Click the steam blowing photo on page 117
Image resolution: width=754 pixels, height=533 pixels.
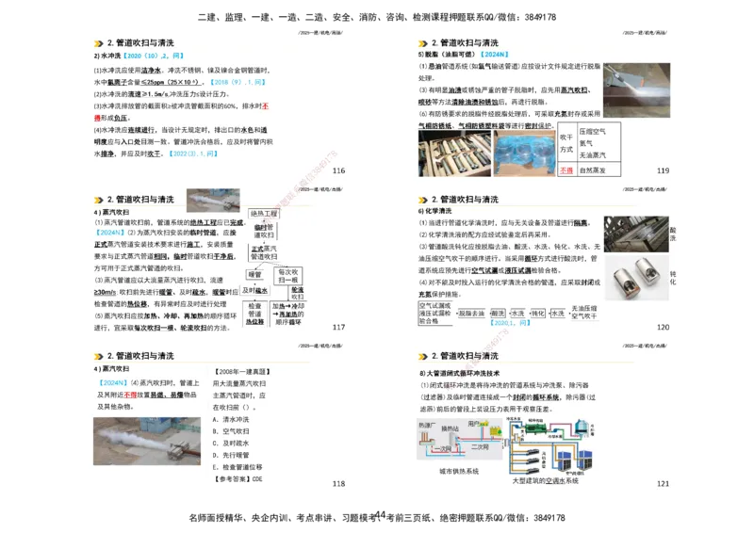213,200
